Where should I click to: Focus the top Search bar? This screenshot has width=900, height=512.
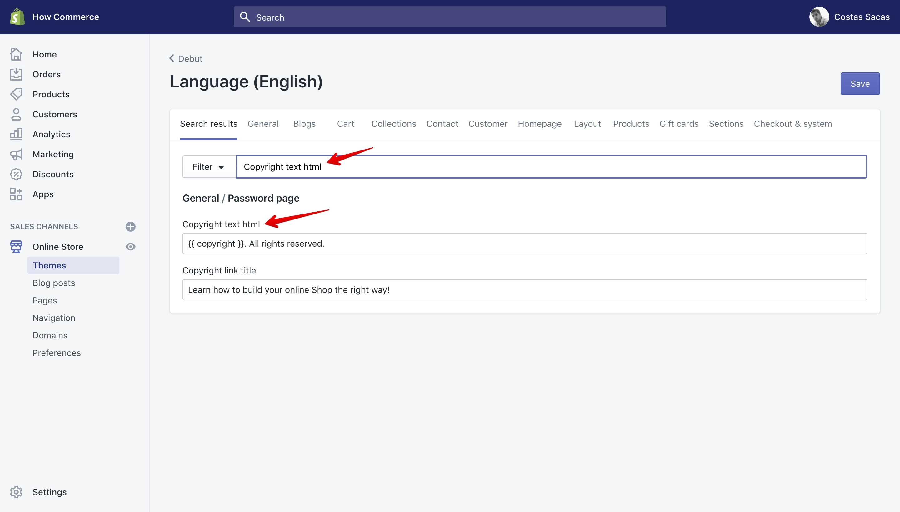click(450, 17)
